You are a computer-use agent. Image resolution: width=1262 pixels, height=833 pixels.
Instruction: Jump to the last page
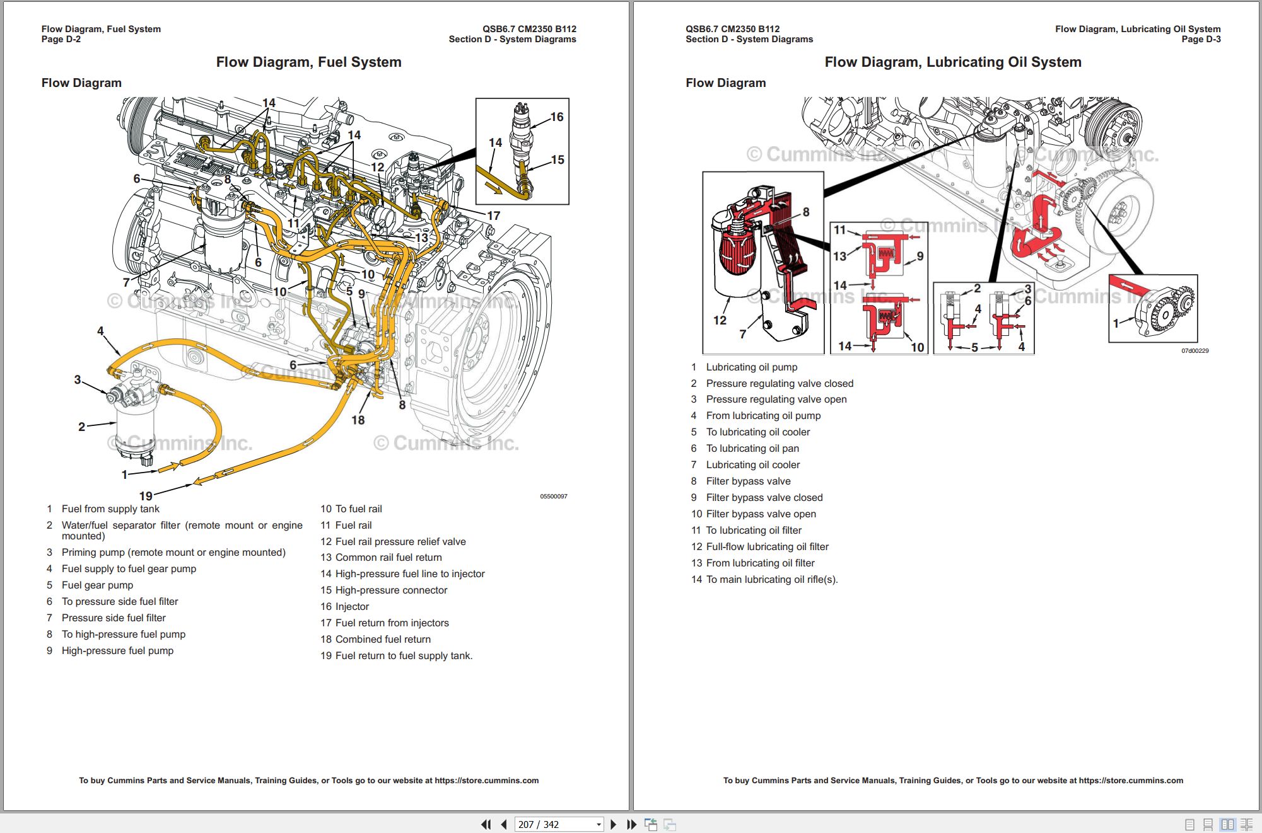(x=631, y=824)
